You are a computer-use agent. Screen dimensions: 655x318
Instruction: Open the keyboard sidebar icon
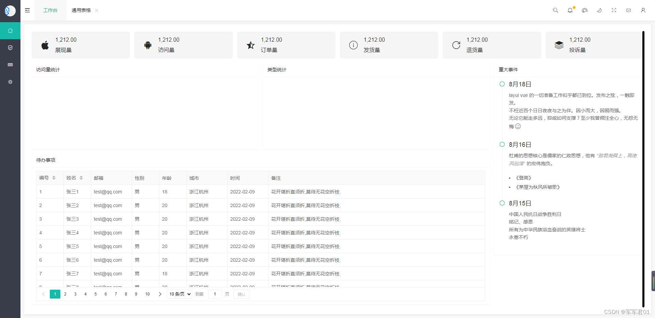(x=10, y=65)
